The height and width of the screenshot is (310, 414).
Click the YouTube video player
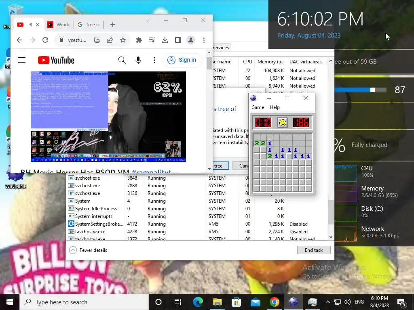coord(108,117)
